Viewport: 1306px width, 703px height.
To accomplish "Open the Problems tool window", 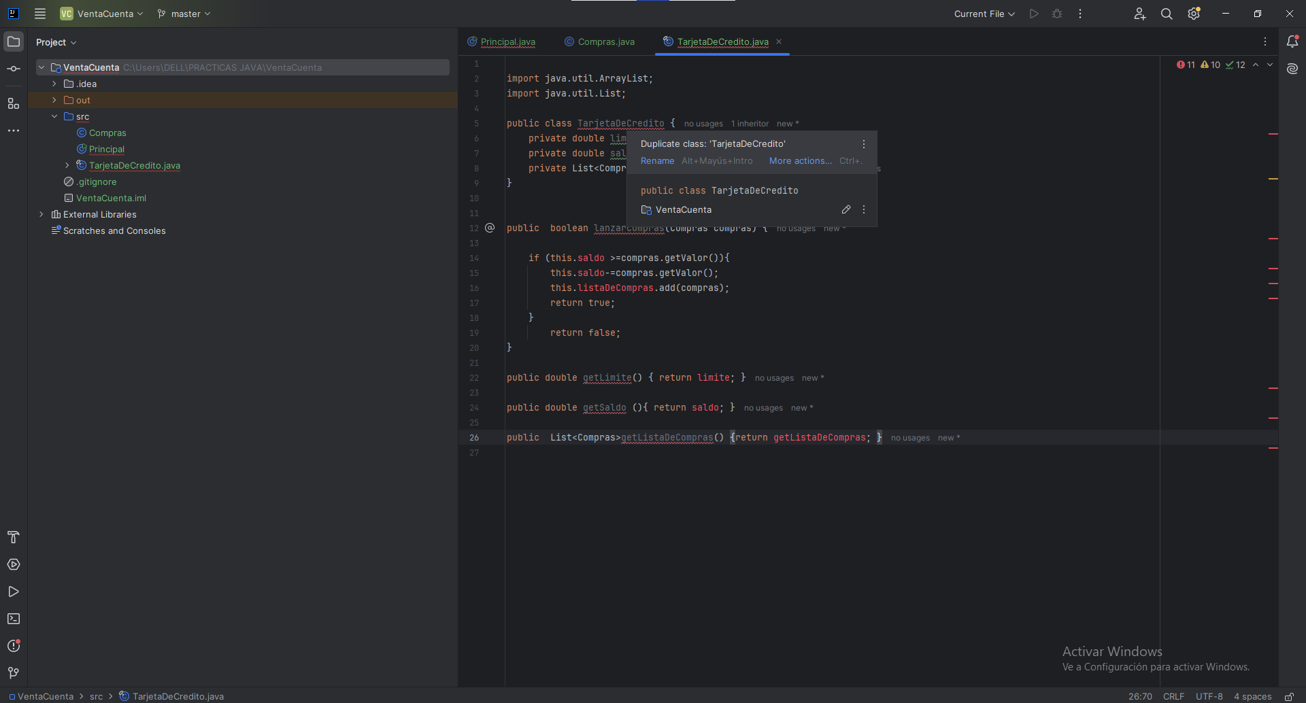I will point(14,646).
